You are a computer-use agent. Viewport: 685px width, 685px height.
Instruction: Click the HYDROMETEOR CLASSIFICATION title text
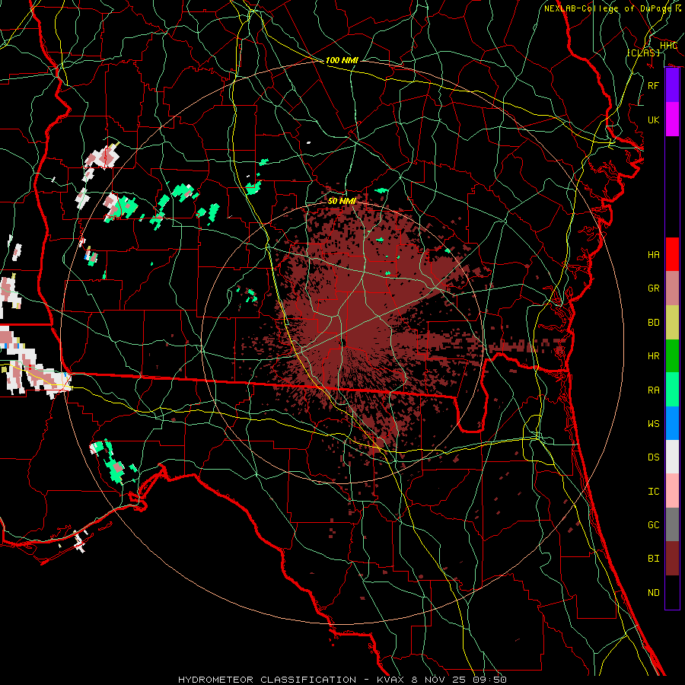click(x=267, y=680)
